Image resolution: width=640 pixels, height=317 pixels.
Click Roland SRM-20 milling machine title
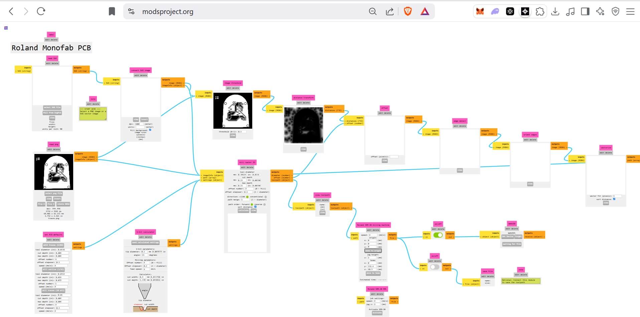[373, 225]
